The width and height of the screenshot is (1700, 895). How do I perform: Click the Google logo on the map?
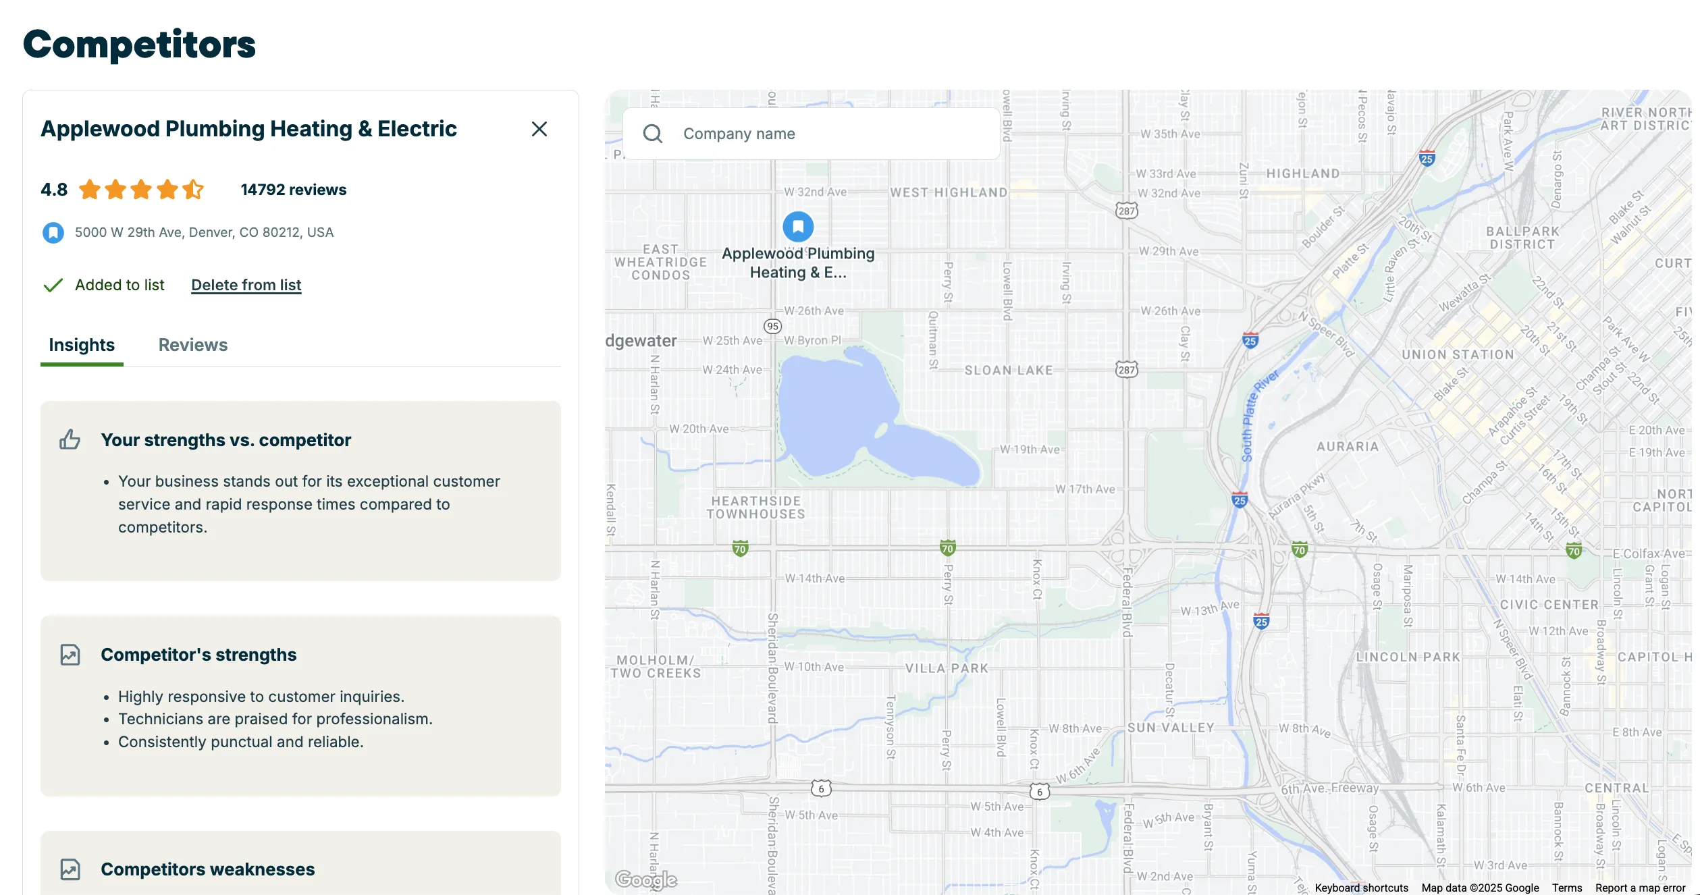pyautogui.click(x=646, y=879)
